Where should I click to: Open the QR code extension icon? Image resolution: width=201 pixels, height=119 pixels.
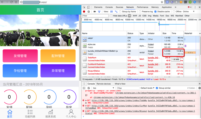click(x=185, y=2)
